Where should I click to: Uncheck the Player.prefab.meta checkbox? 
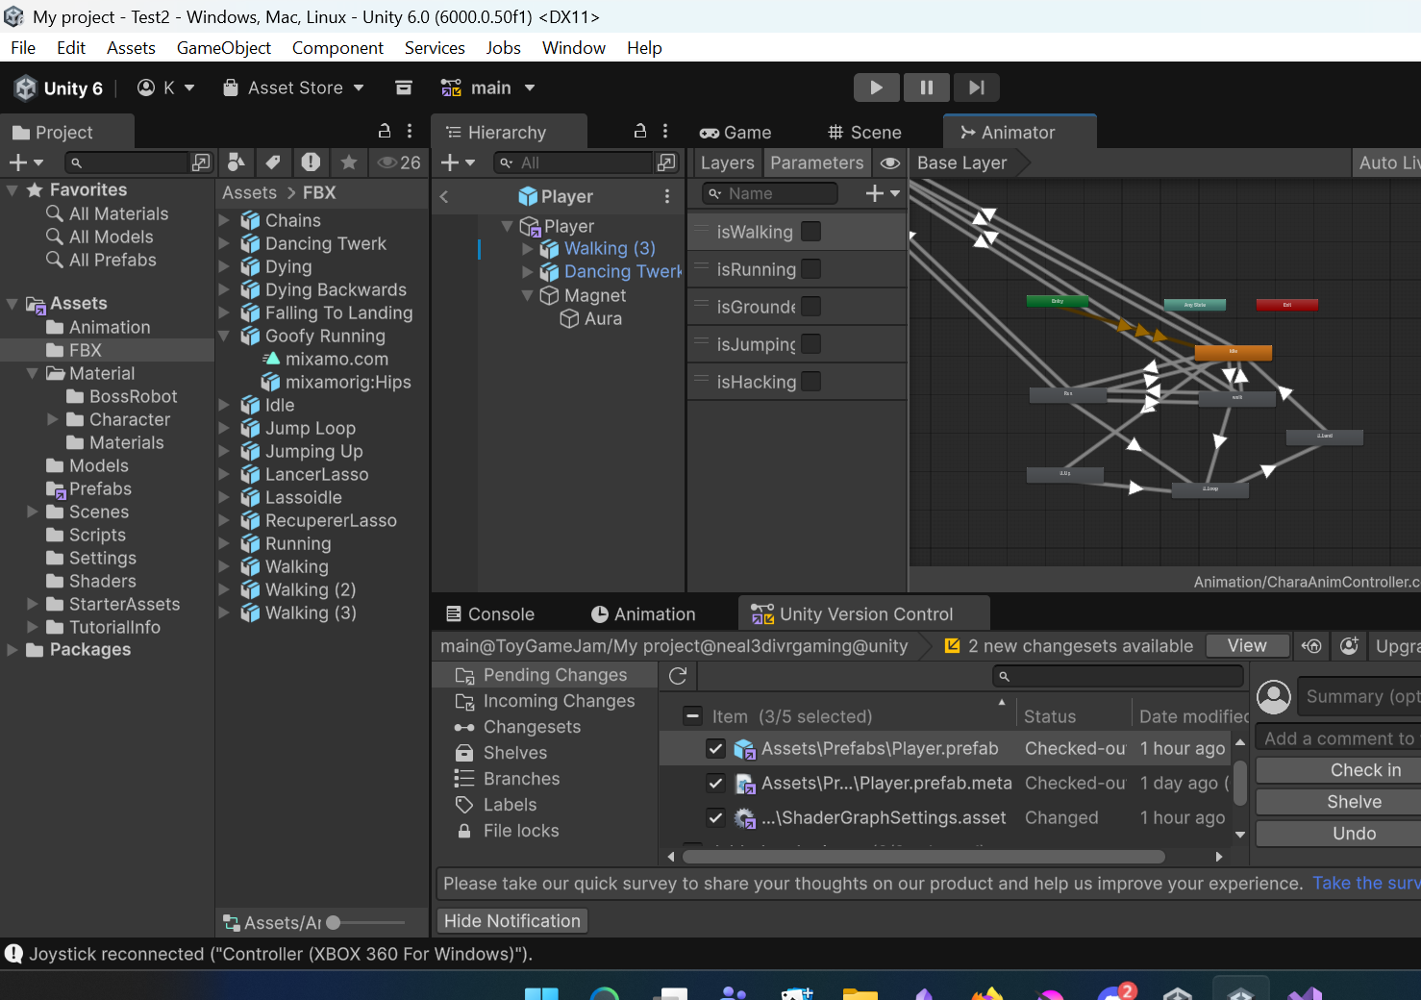click(715, 783)
